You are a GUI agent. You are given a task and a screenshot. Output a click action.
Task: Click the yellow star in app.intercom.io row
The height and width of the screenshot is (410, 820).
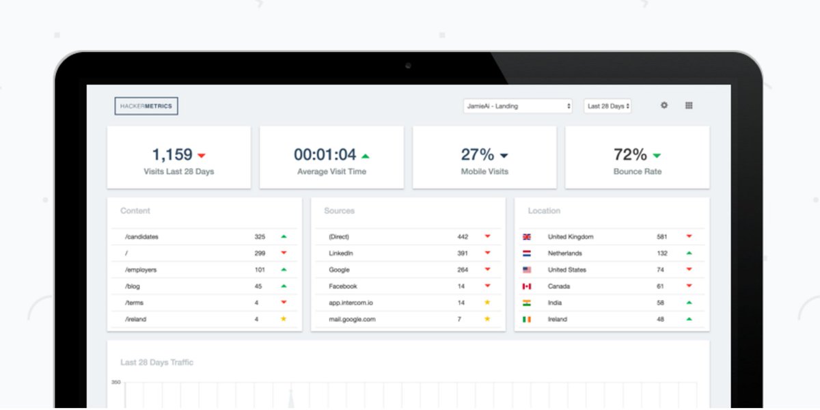click(488, 302)
